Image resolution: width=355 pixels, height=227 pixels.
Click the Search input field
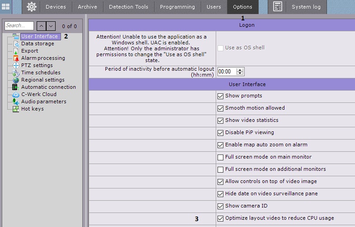coord(19,26)
